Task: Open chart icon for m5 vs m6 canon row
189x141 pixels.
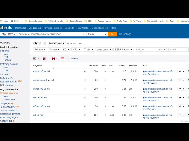Action: point(180,106)
